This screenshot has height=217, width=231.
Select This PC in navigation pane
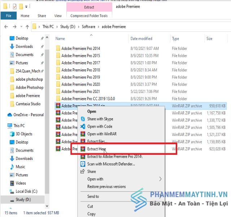coord(19,125)
